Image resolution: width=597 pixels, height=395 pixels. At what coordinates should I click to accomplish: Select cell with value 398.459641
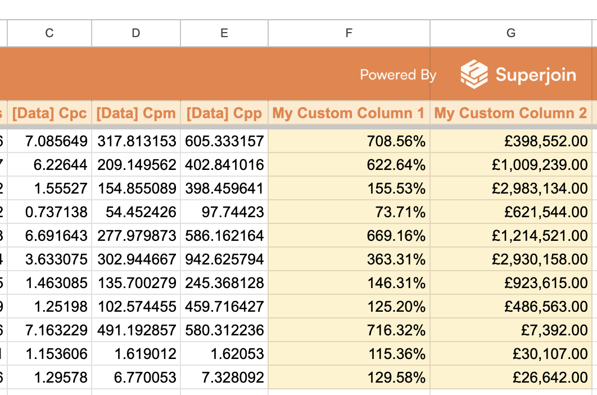(x=224, y=188)
